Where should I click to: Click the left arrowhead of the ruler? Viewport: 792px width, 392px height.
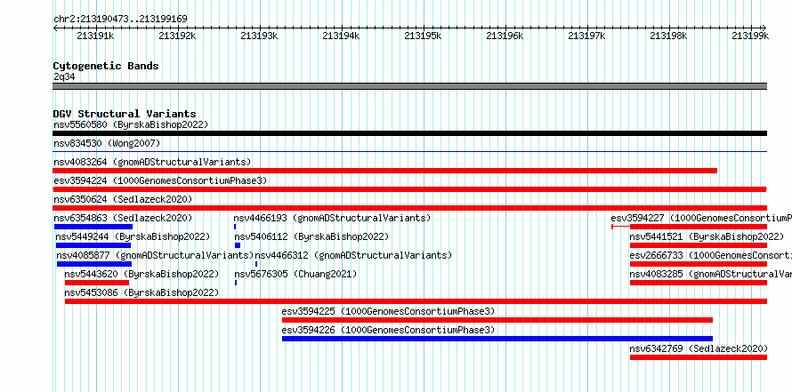pos(55,28)
